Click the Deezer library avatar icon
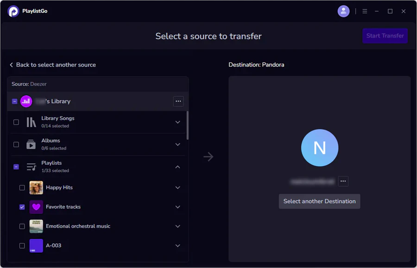 [x=26, y=101]
